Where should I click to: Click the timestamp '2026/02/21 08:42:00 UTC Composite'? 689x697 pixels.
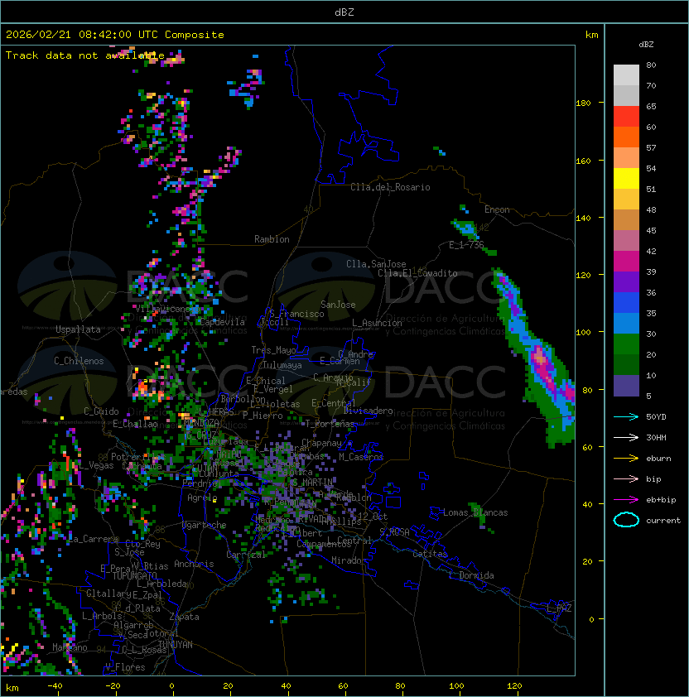pyautogui.click(x=115, y=35)
